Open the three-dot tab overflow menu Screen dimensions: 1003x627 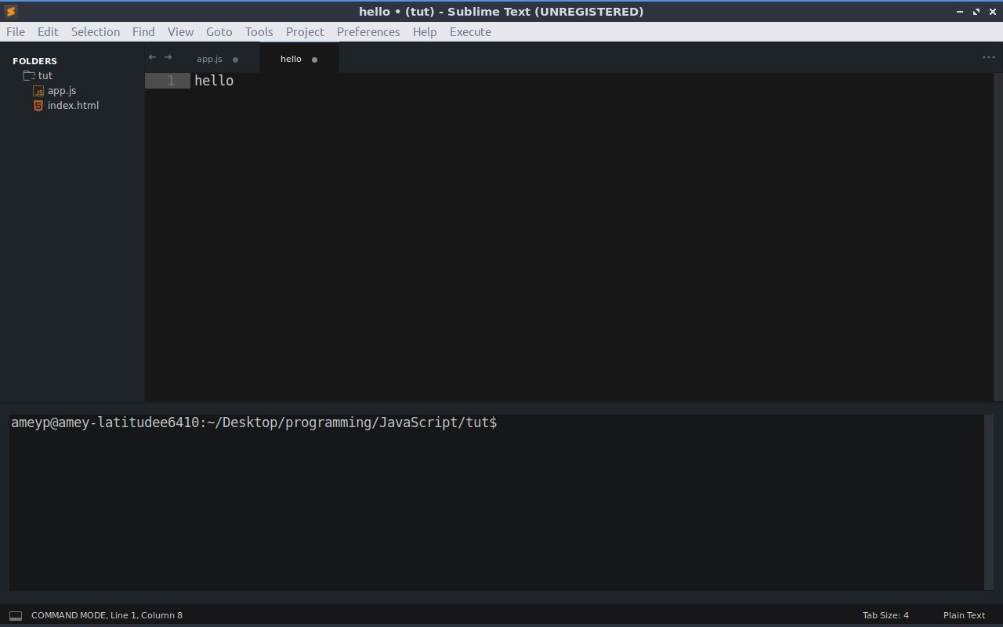click(x=988, y=57)
